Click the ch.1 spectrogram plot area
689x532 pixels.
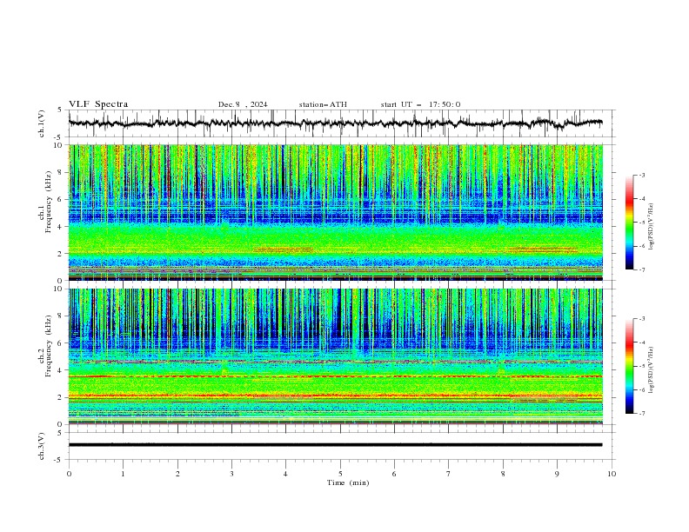pyautogui.click(x=336, y=212)
